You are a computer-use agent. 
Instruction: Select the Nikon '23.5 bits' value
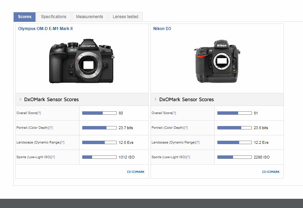tap(261, 128)
